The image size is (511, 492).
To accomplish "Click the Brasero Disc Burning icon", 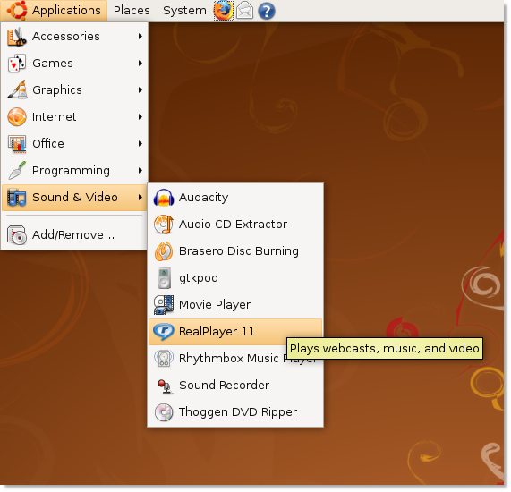I will (x=164, y=251).
